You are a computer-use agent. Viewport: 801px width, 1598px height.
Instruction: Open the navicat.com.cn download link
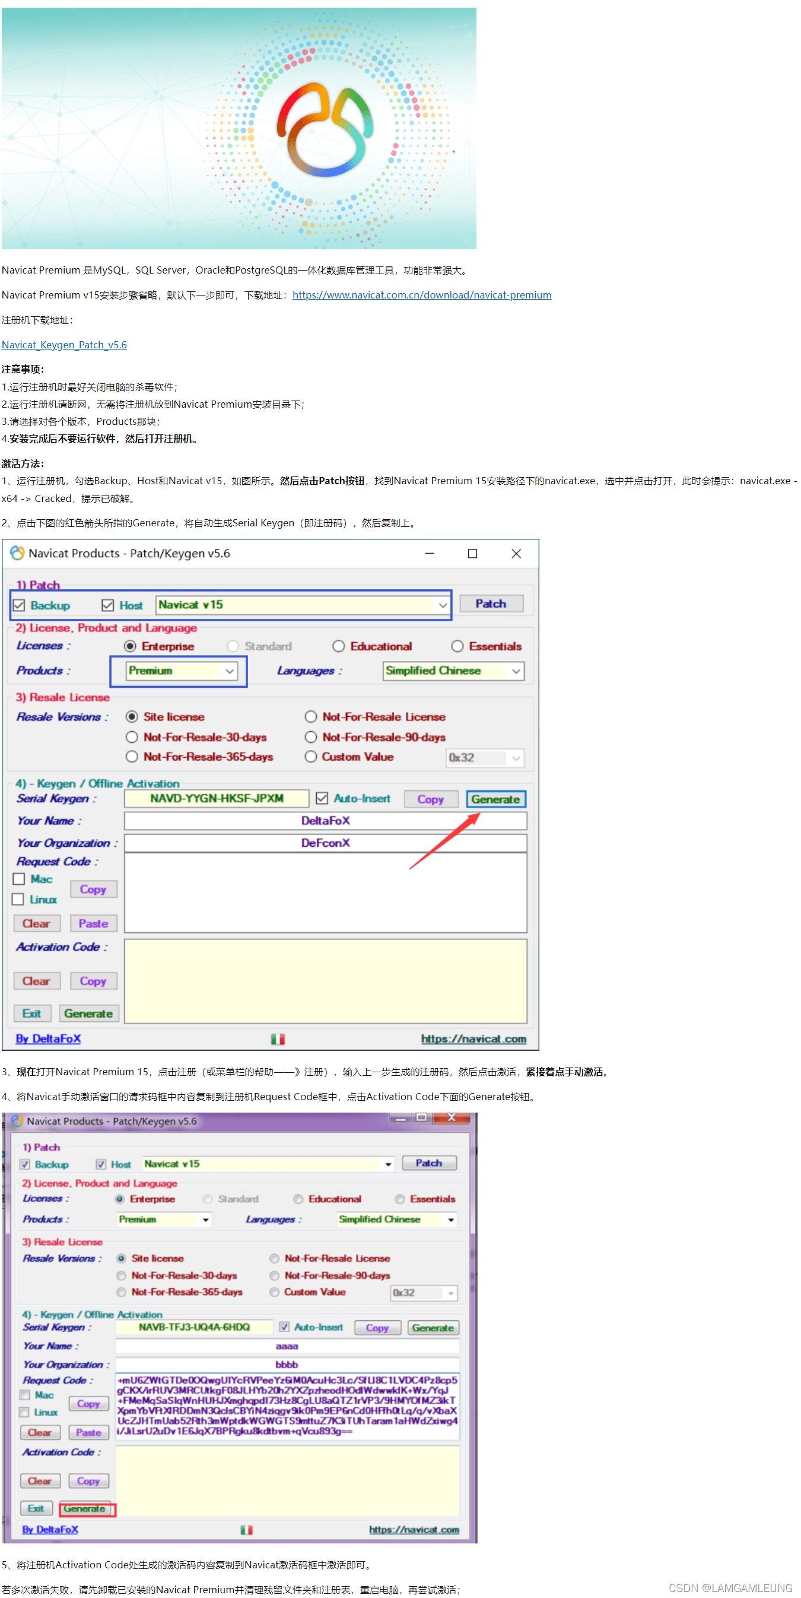tap(422, 295)
